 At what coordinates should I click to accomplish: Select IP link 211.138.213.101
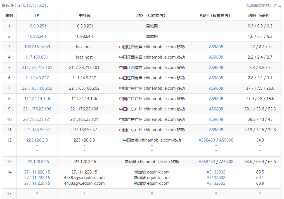pos(37,67)
